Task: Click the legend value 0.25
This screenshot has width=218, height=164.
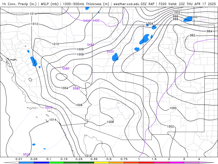Action: click(x=79, y=159)
